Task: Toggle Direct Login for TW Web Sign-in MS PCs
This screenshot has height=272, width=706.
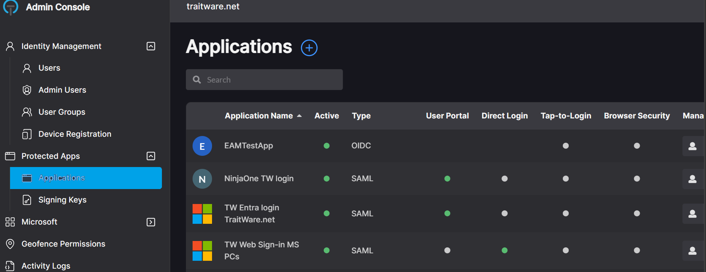Action: click(x=504, y=250)
